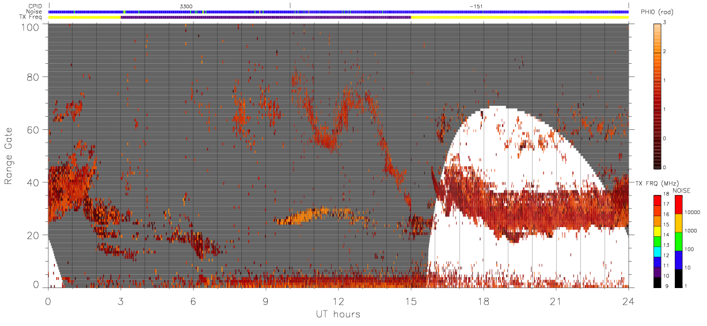Viewport: 707px width, 326px height.
Task: Click the x-axis tick label 21
Action: coord(556,302)
